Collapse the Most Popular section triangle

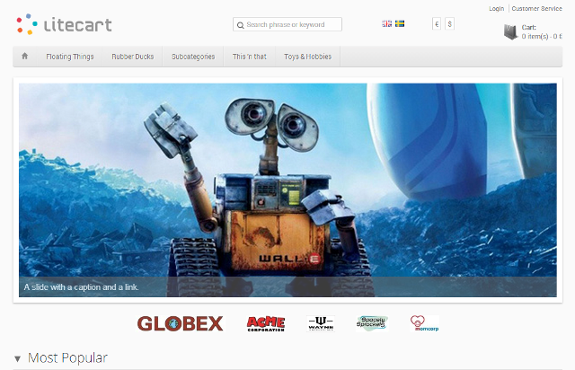point(18,358)
